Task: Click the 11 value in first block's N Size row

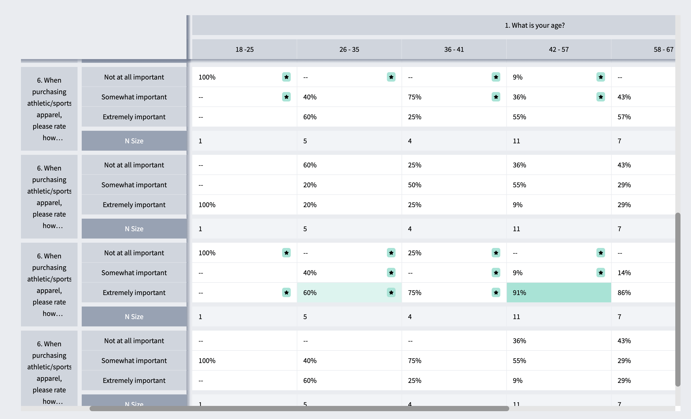Action: [559, 141]
